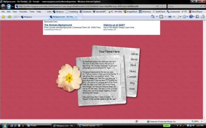This screenshot has height=128, width=206.
Task: Expand the zoom level 100% dropdown
Action: click(202, 122)
